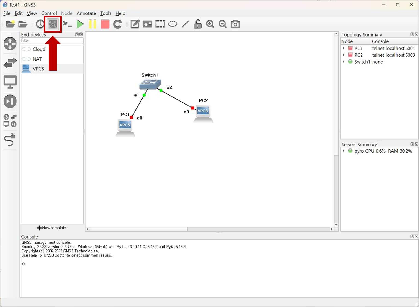Screen dimensions: 419x307
Task: Open the Manage snapshots clock icon
Action: 40,24
